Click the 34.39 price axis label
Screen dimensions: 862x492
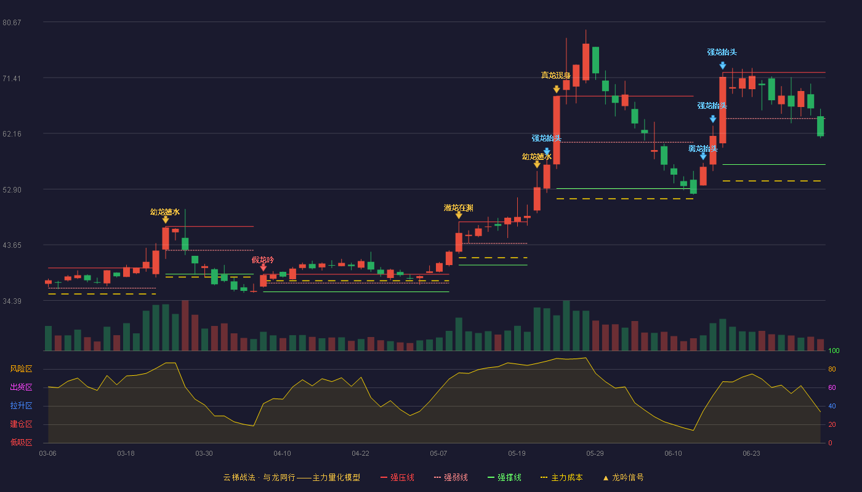pyautogui.click(x=12, y=301)
